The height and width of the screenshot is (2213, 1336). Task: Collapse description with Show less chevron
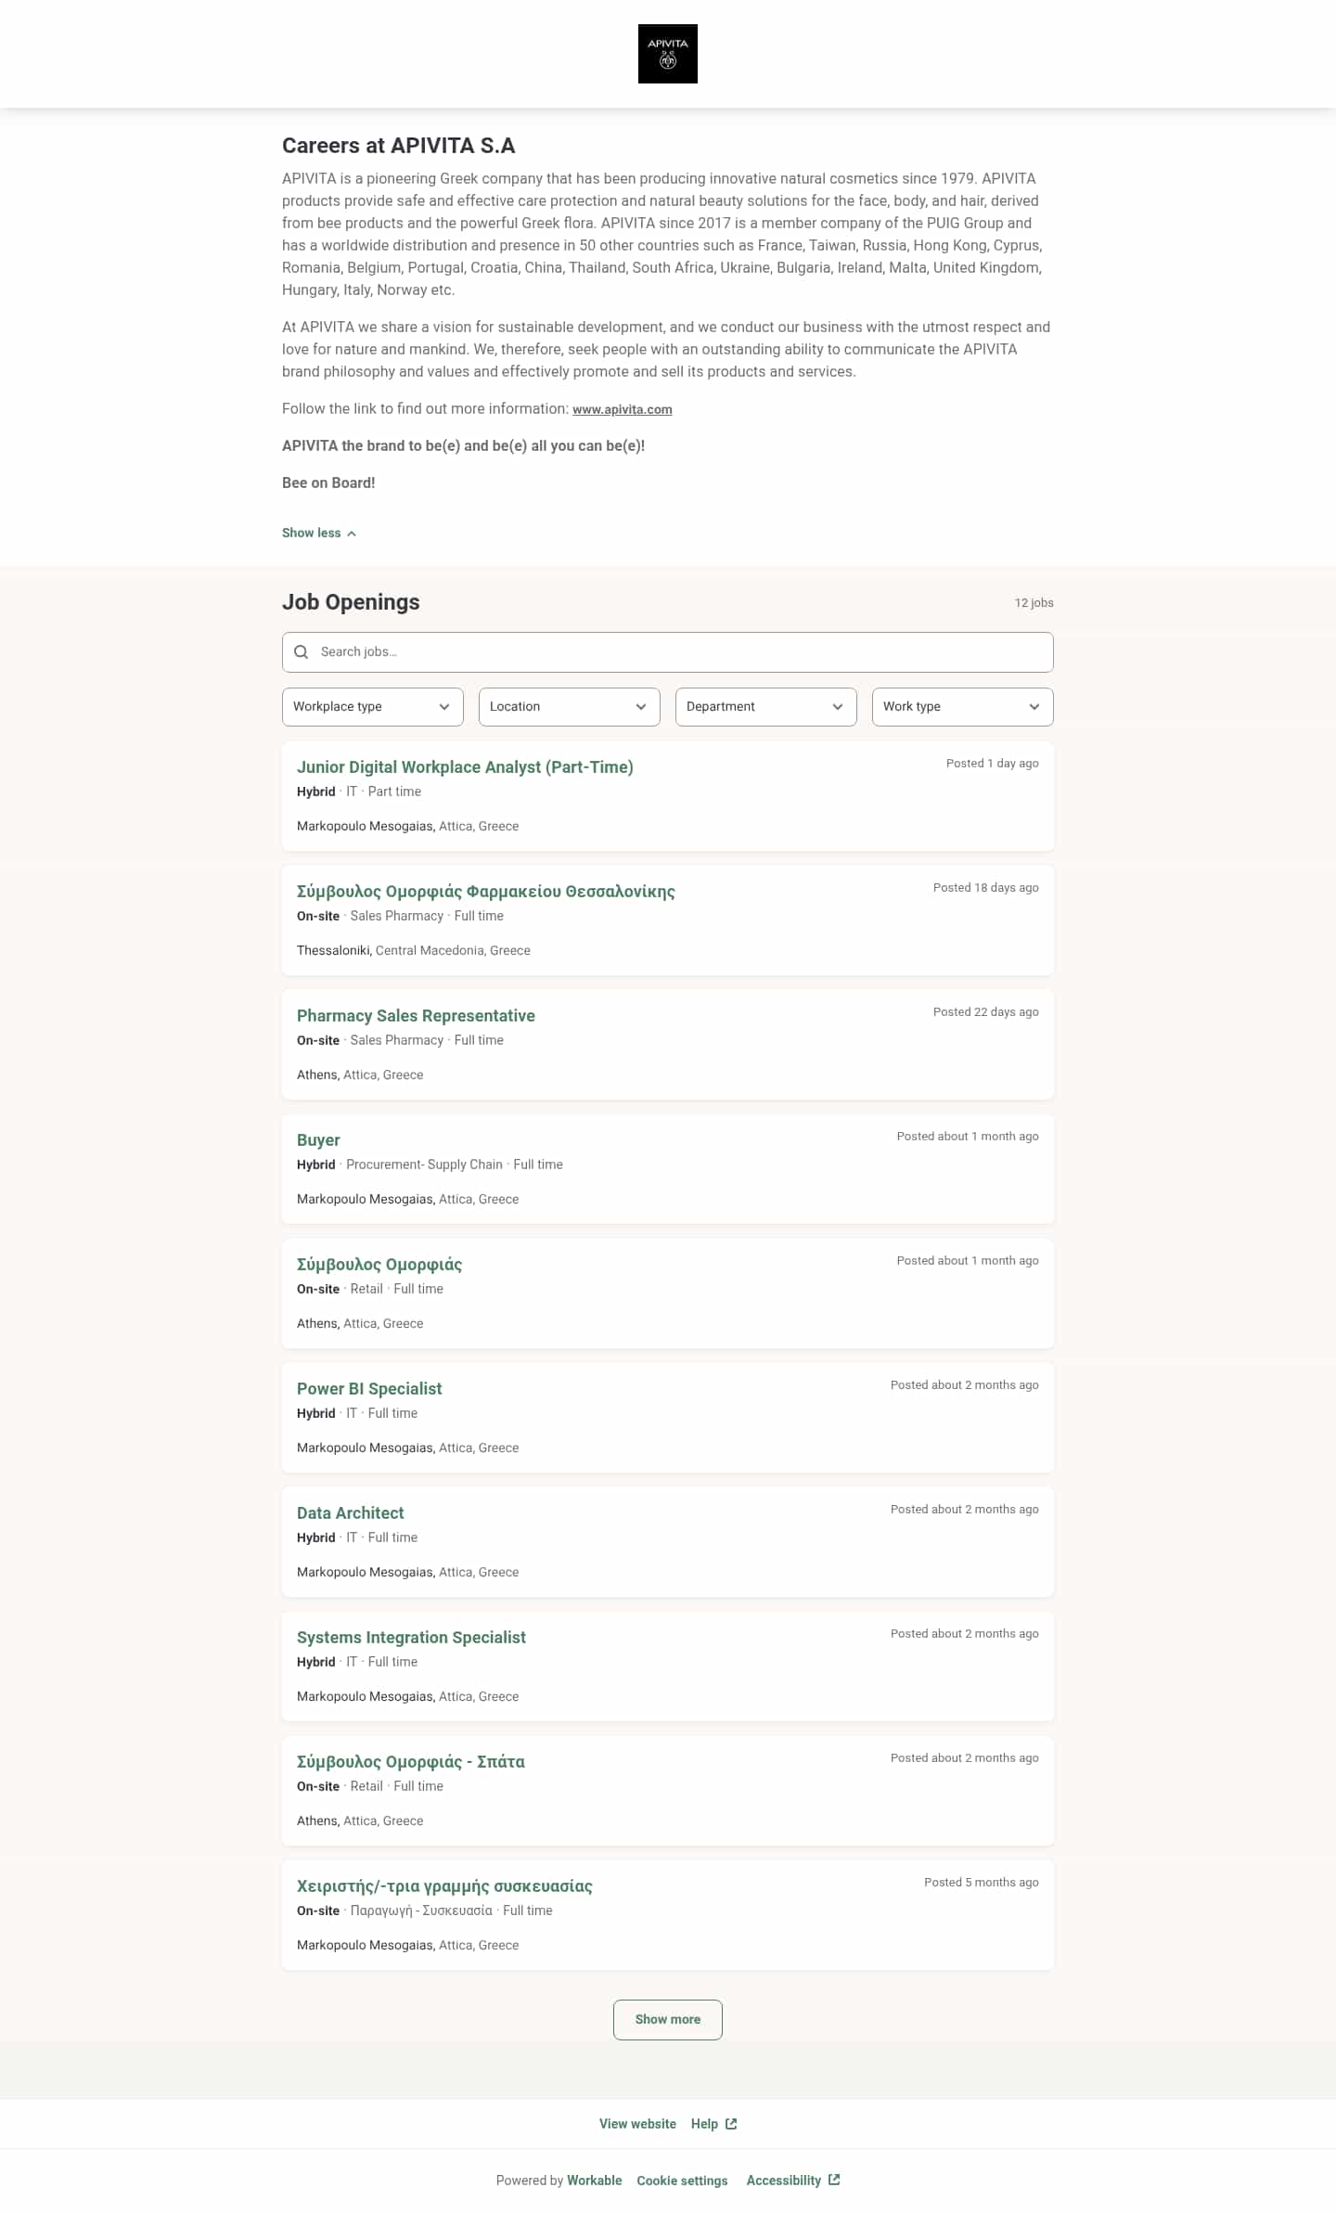click(352, 534)
